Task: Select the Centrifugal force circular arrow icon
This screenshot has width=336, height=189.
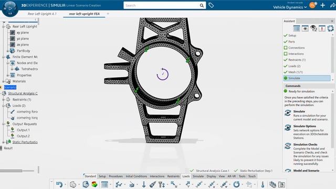Action: (x=236, y=184)
